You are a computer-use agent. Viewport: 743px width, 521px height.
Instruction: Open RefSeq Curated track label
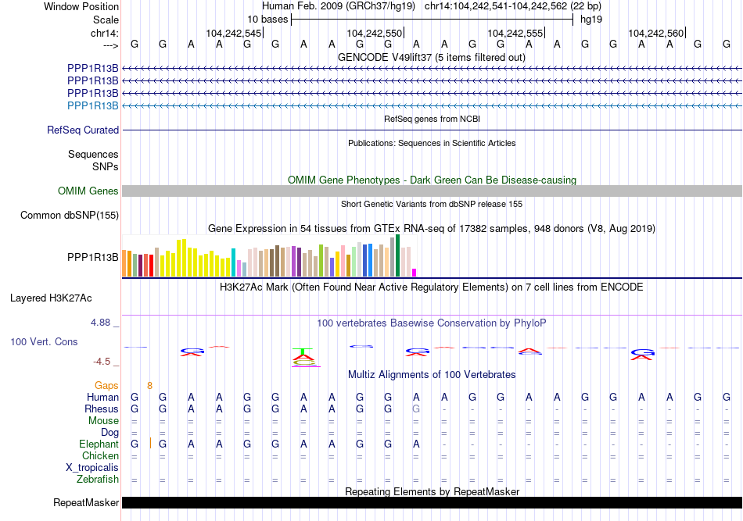click(x=83, y=130)
